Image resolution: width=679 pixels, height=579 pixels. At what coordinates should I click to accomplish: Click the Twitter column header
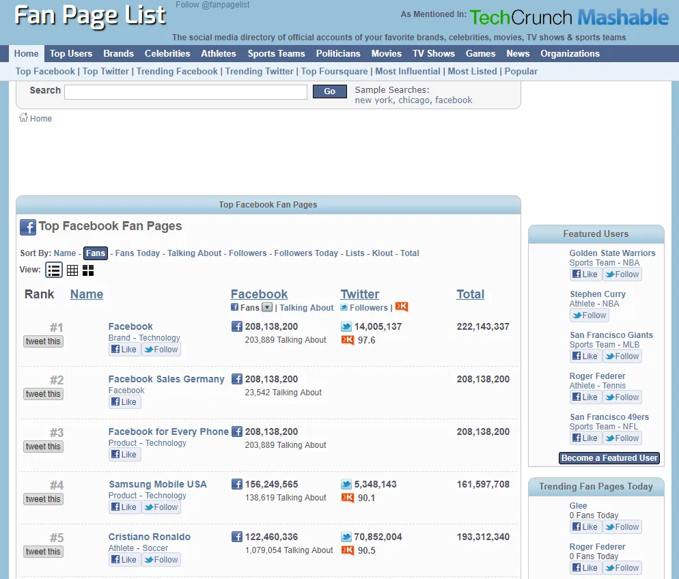tap(360, 294)
